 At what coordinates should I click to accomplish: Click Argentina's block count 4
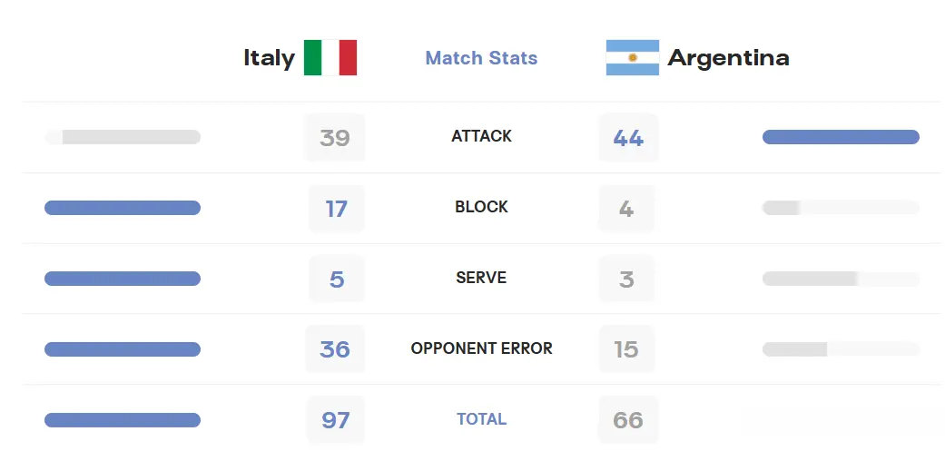(x=626, y=209)
